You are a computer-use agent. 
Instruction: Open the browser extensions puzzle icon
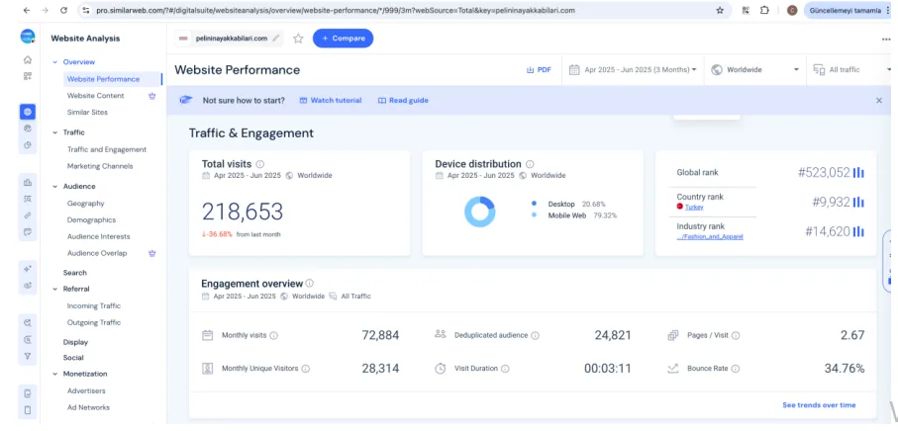coord(764,10)
